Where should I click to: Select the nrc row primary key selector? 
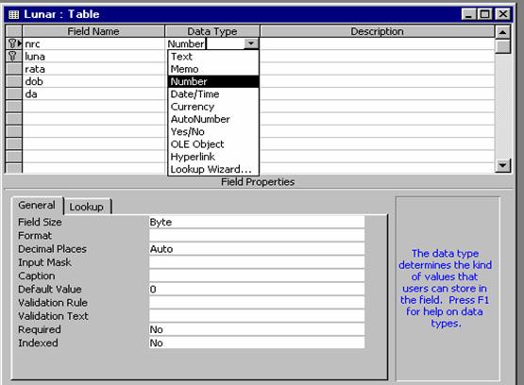pyautogui.click(x=14, y=43)
